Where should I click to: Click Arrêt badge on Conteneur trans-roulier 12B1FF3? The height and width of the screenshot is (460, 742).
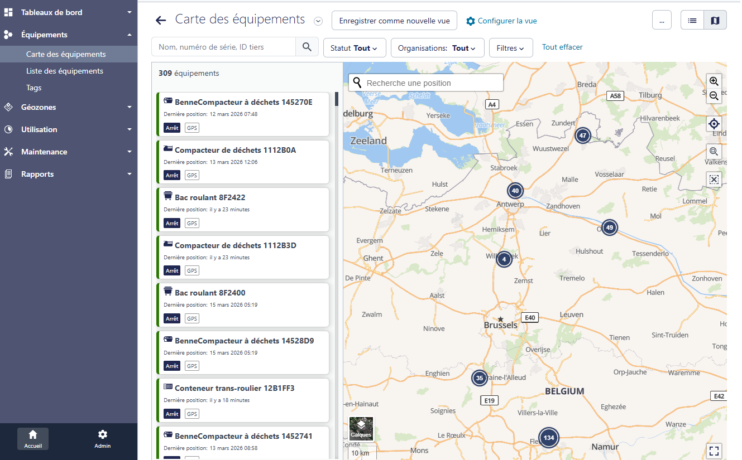pos(172,414)
